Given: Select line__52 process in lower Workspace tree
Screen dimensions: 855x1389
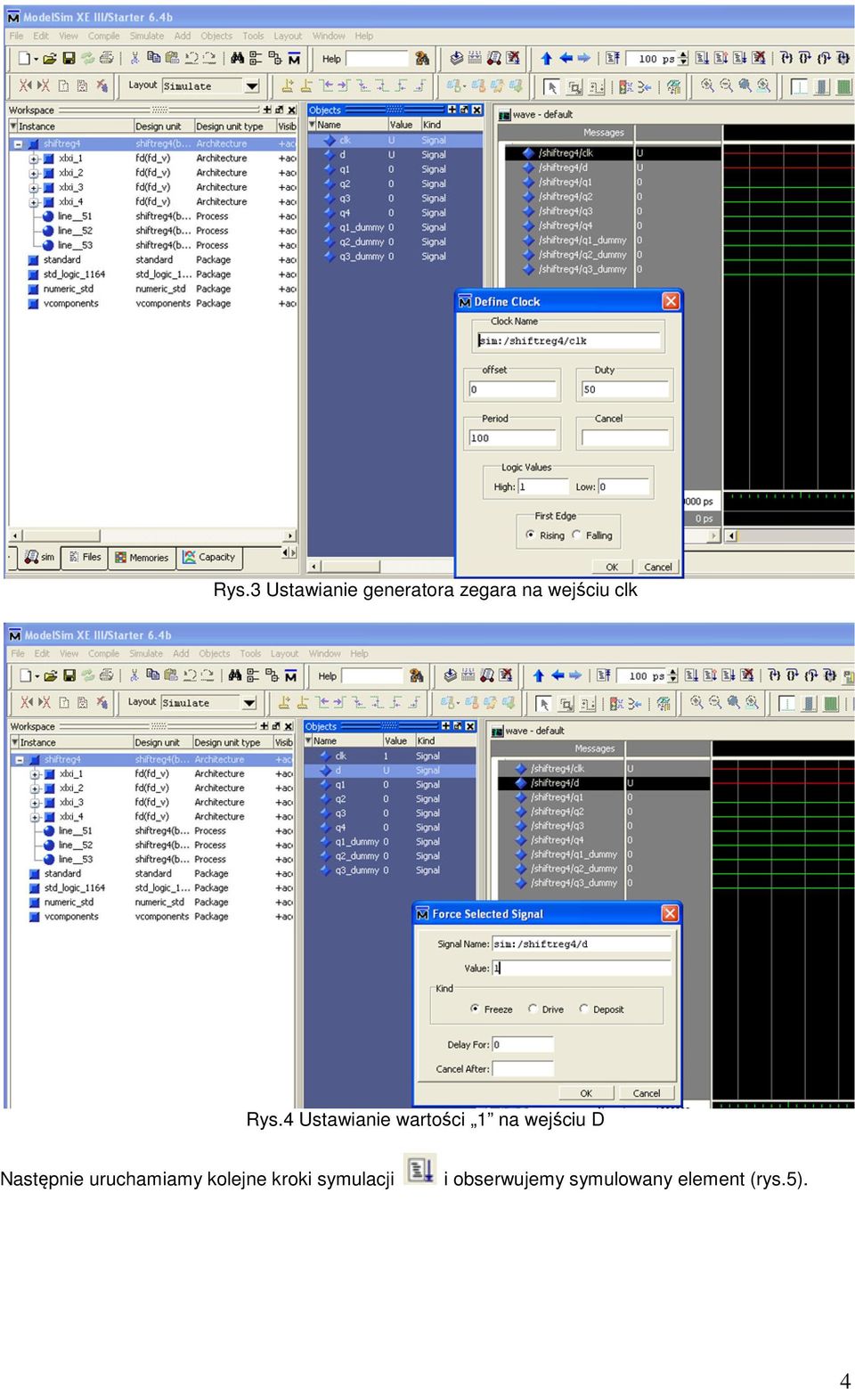Looking at the screenshot, I should tap(76, 845).
